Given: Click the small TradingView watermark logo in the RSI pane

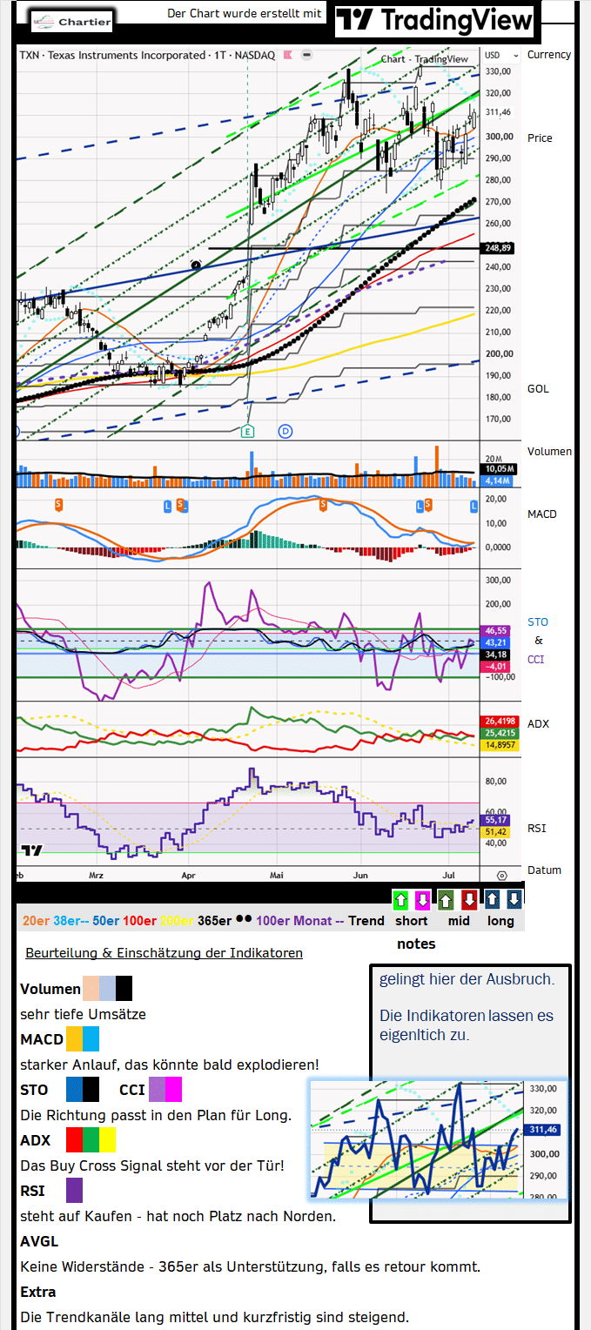Looking at the screenshot, I should [31, 850].
